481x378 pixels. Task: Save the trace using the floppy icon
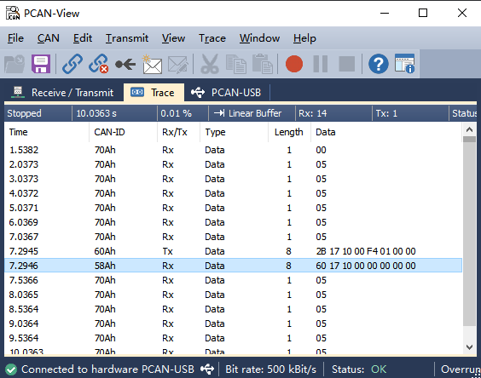(x=41, y=64)
